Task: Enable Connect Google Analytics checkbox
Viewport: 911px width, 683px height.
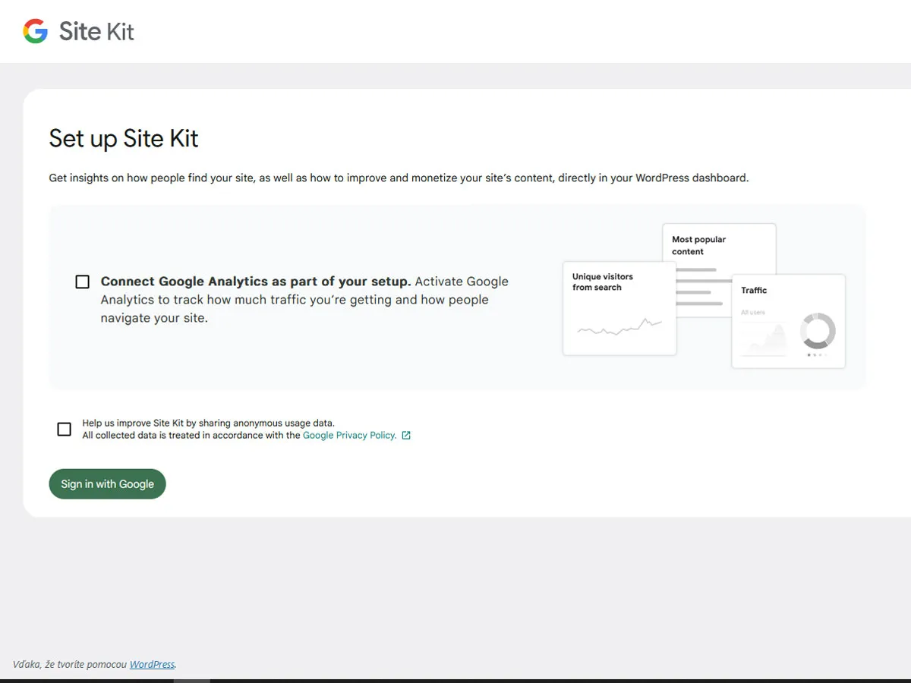Action: pos(82,282)
